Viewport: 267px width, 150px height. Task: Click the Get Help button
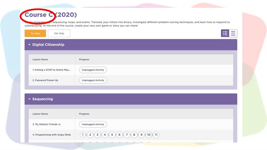coord(59,33)
